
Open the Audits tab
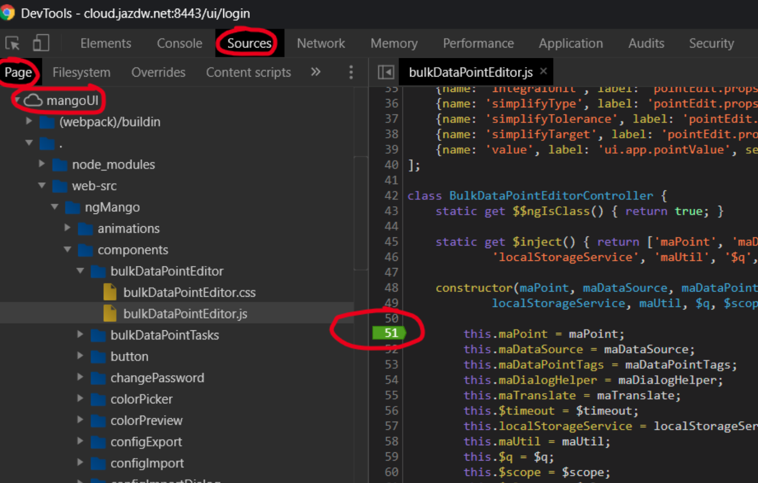pyautogui.click(x=646, y=43)
